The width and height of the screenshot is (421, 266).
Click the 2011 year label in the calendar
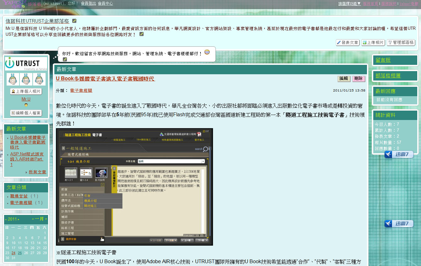pyautogui.click(x=12, y=219)
